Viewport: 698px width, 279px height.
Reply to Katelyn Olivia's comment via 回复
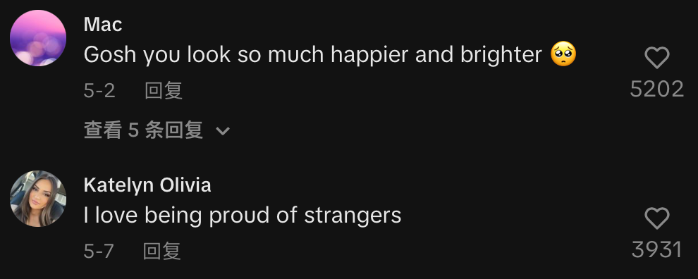point(161,251)
